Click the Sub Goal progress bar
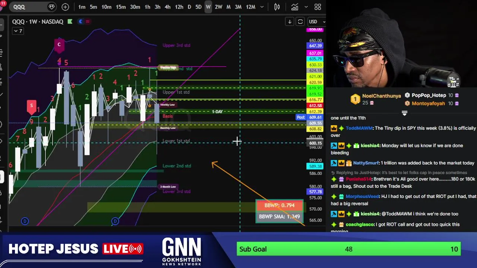 pos(348,249)
